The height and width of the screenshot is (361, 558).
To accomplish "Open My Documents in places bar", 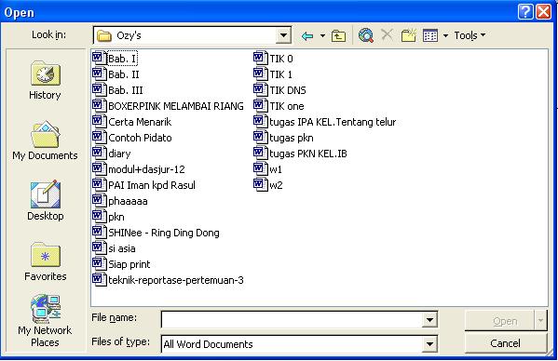I will pos(45,140).
